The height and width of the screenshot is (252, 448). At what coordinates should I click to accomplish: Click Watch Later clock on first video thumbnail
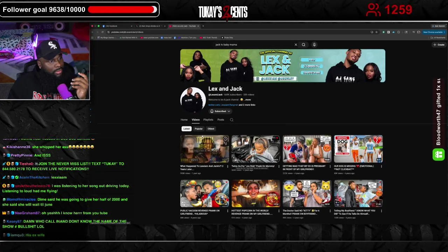point(225,139)
